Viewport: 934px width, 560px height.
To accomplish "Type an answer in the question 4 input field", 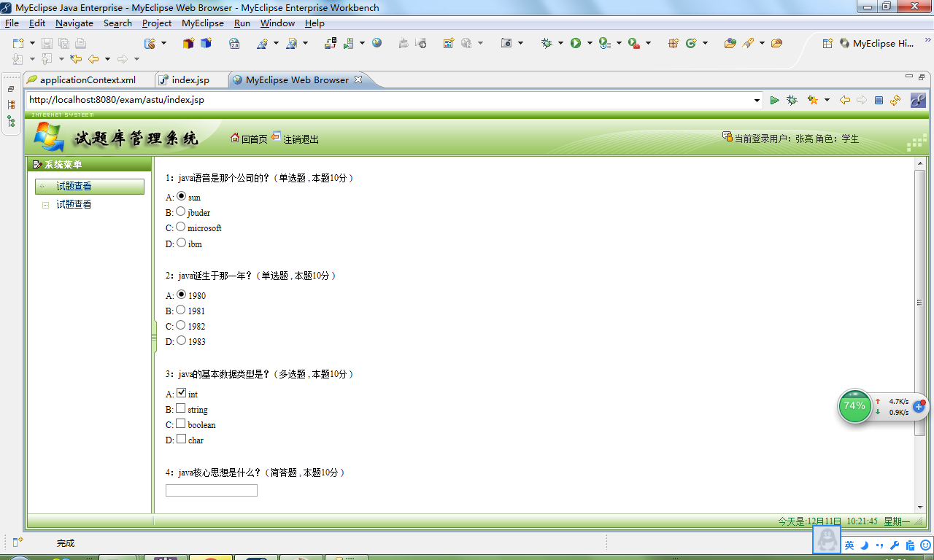I will (211, 490).
